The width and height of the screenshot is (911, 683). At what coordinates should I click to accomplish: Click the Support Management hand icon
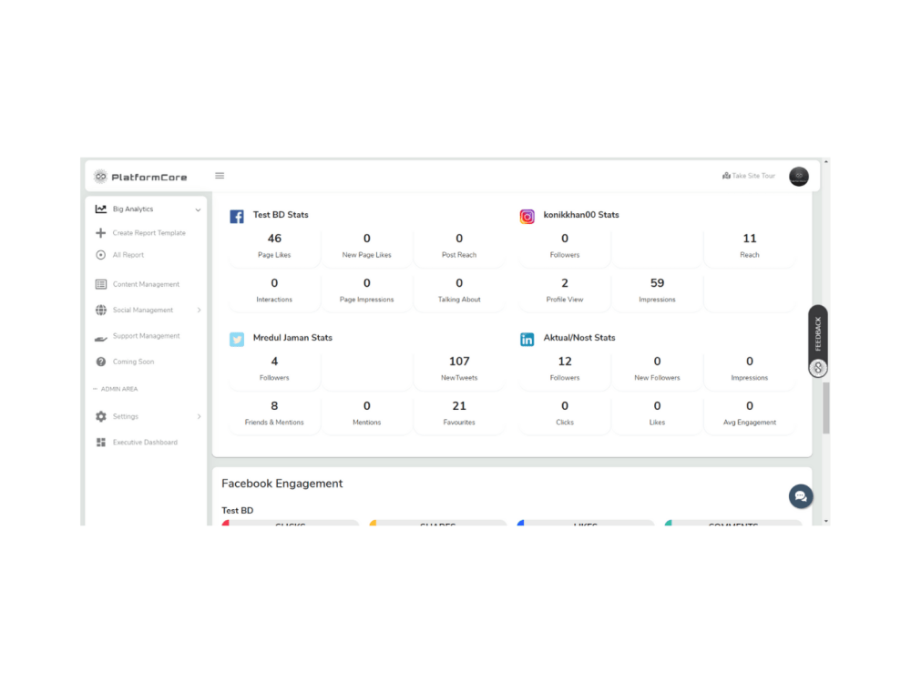point(101,337)
